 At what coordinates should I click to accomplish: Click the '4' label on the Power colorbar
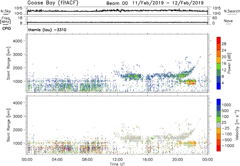point(223,83)
